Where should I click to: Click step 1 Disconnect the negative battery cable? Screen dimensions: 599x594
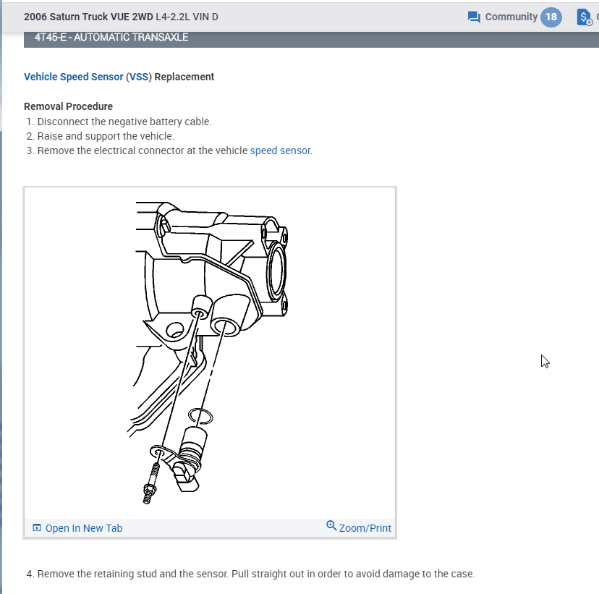click(124, 122)
